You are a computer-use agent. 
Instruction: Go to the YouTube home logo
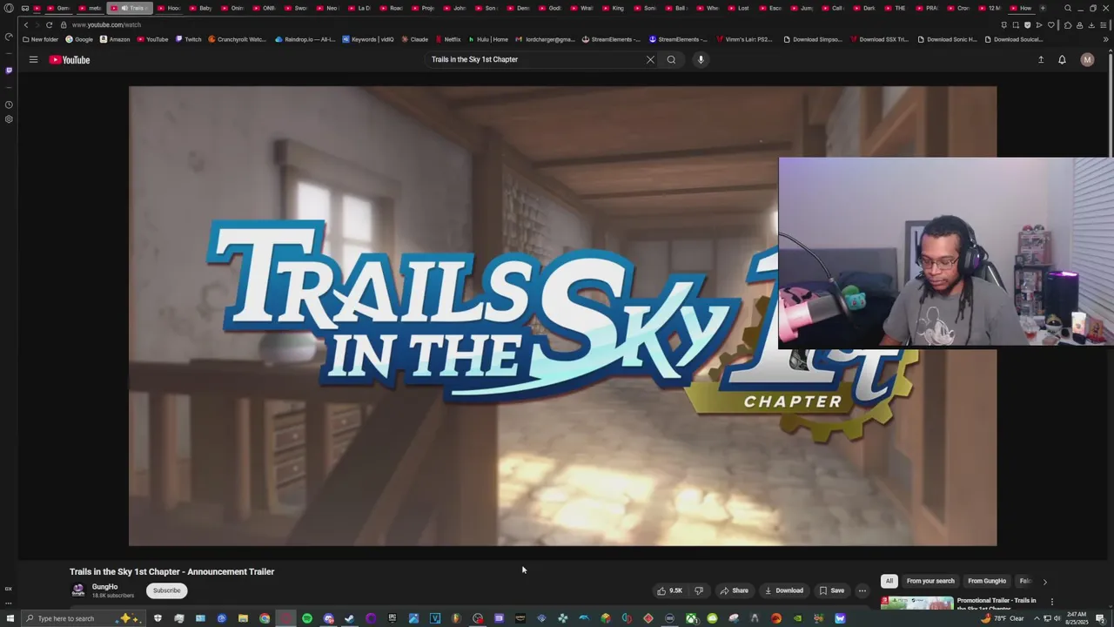70,59
